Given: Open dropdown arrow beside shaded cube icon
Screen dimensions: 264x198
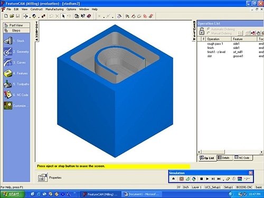Looking at the screenshot, I should coord(39,17).
